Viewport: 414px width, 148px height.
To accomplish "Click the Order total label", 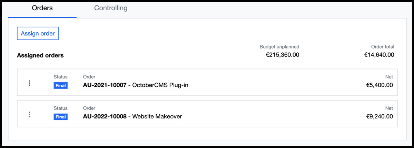I will pyautogui.click(x=383, y=47).
